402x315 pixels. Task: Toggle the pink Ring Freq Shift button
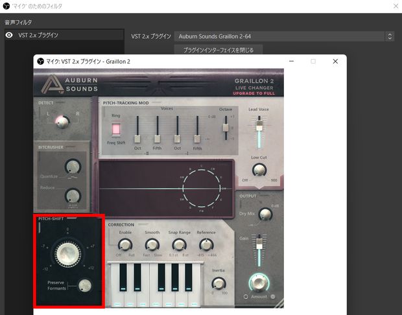(116, 129)
